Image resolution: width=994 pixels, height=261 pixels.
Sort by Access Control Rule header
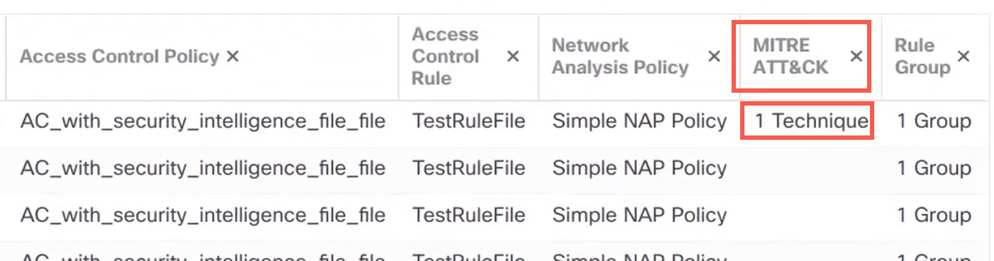[446, 56]
